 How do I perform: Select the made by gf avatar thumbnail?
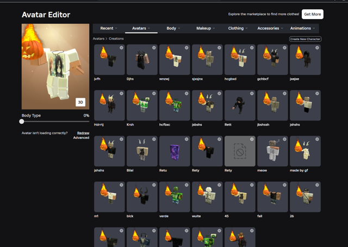click(x=305, y=151)
